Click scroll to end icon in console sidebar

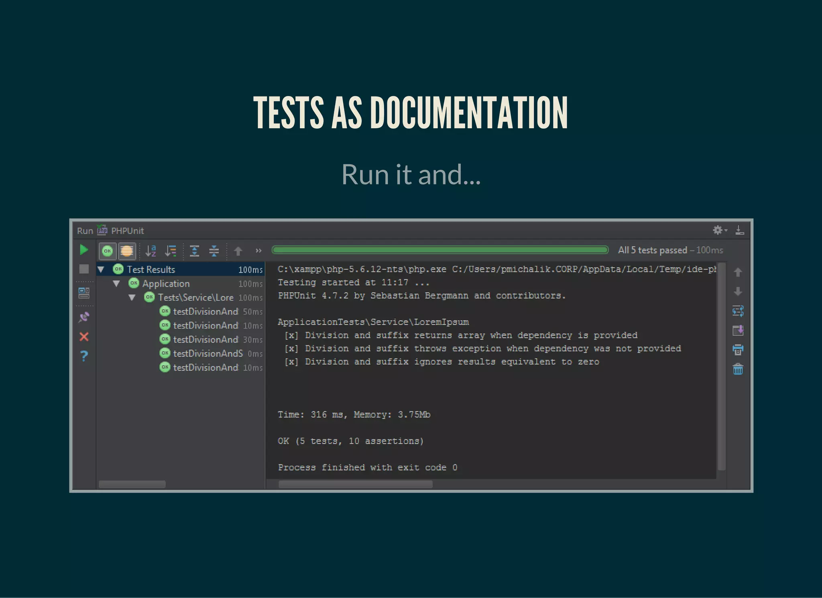[x=738, y=330]
